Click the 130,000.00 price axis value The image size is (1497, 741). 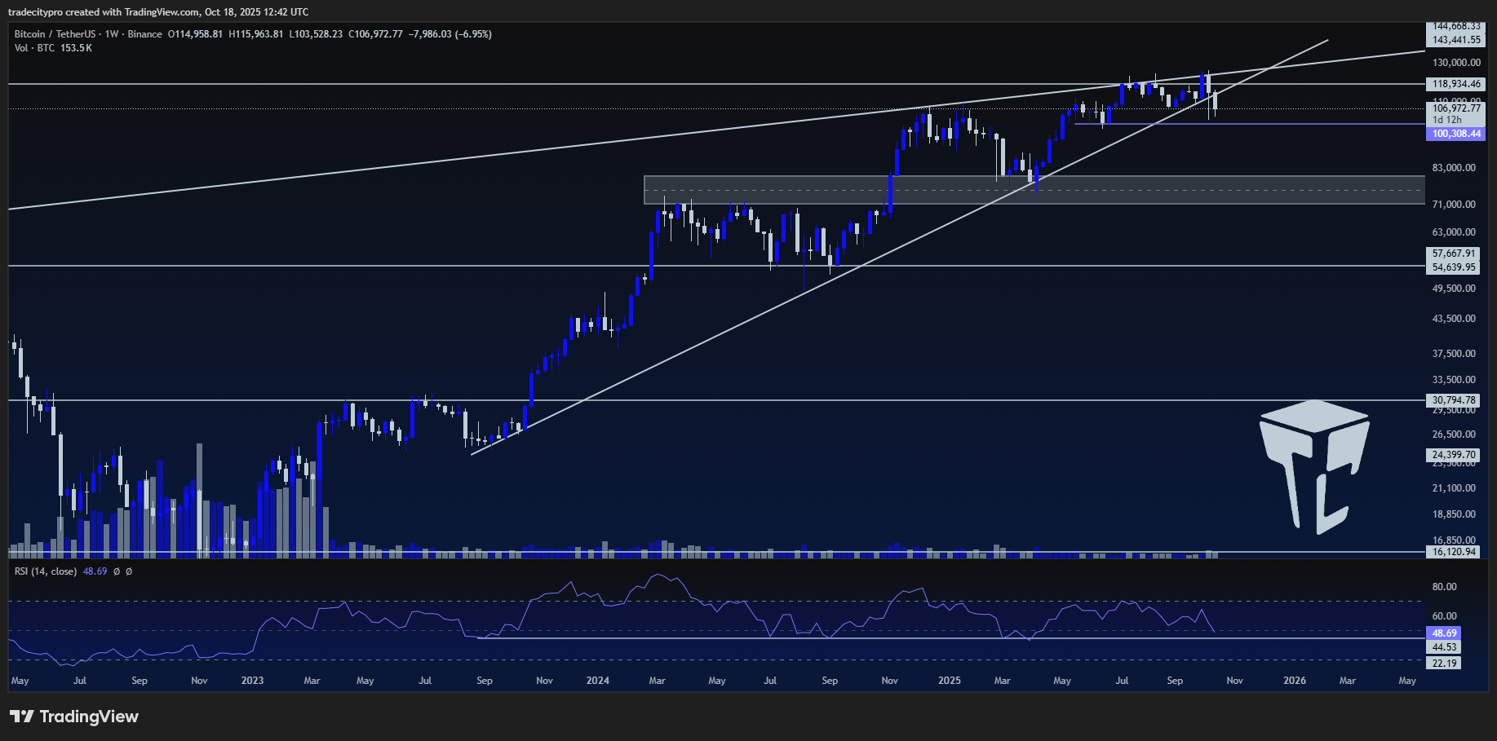point(1456,63)
